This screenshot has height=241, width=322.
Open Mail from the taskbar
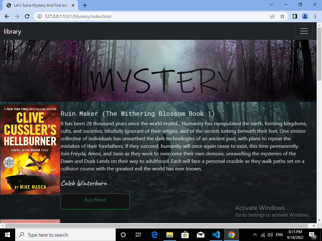(201, 235)
